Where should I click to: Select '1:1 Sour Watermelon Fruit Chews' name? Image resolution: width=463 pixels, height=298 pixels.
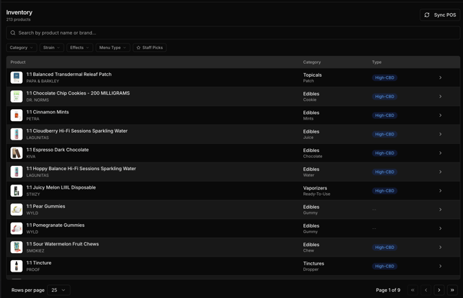(63, 244)
